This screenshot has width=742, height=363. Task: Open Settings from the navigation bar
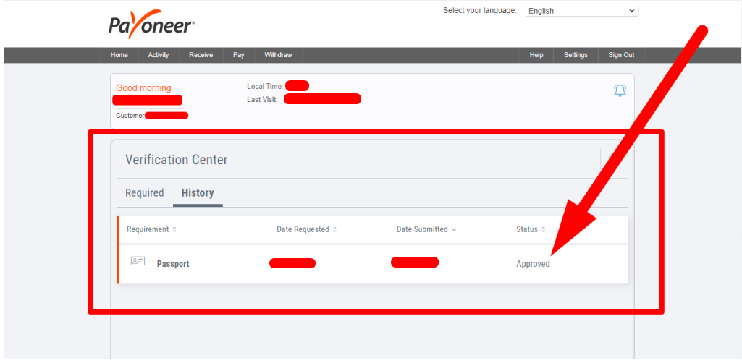(x=576, y=55)
